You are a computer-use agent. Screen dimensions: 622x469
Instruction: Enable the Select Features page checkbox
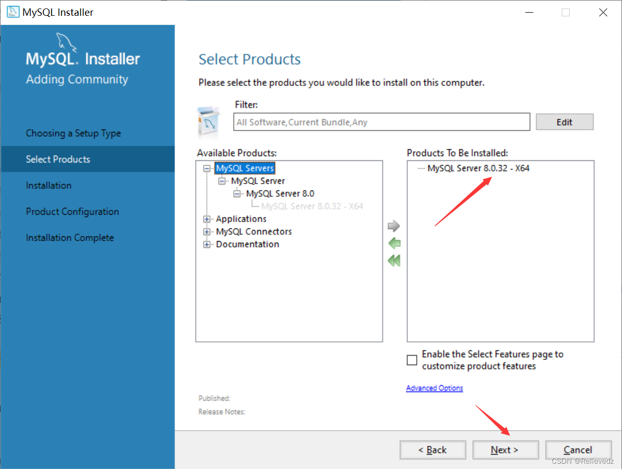pos(412,360)
